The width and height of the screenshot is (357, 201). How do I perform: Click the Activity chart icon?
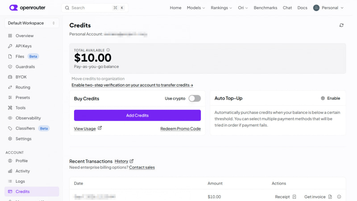click(x=10, y=171)
